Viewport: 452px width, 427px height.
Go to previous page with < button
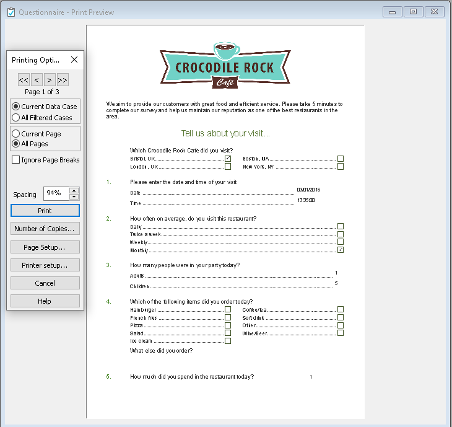point(37,80)
